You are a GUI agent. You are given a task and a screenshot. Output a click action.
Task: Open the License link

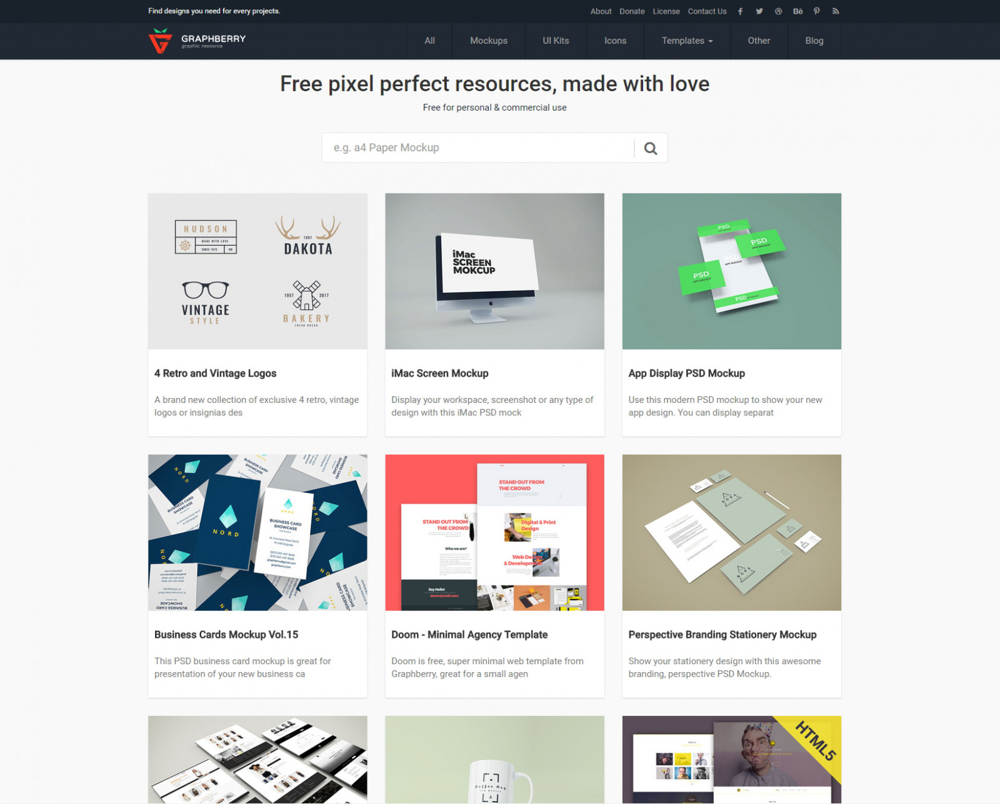[666, 11]
